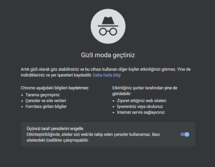This screenshot has width=215, height=167.
Task: Click the "Gizli moda geçtiniz" heading
Action: coord(108,55)
